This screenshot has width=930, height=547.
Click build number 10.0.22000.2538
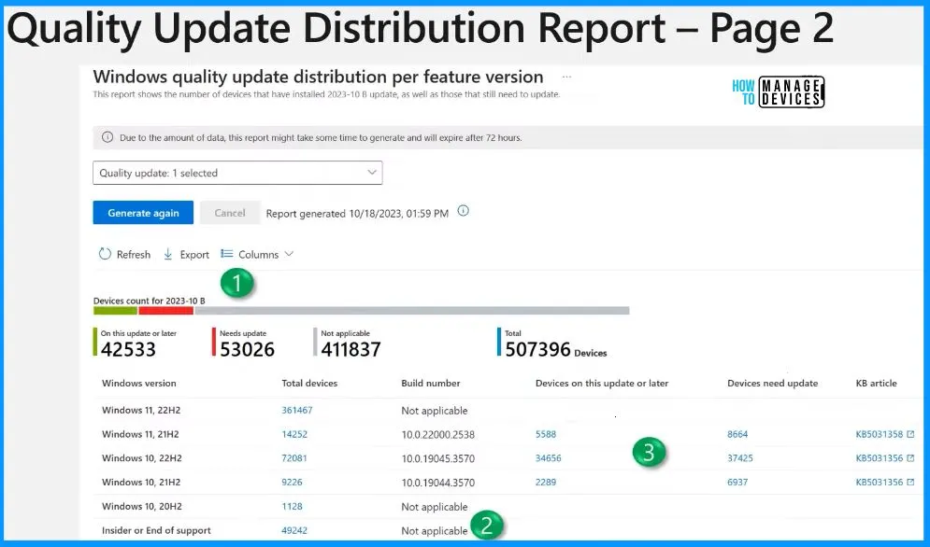coord(437,434)
